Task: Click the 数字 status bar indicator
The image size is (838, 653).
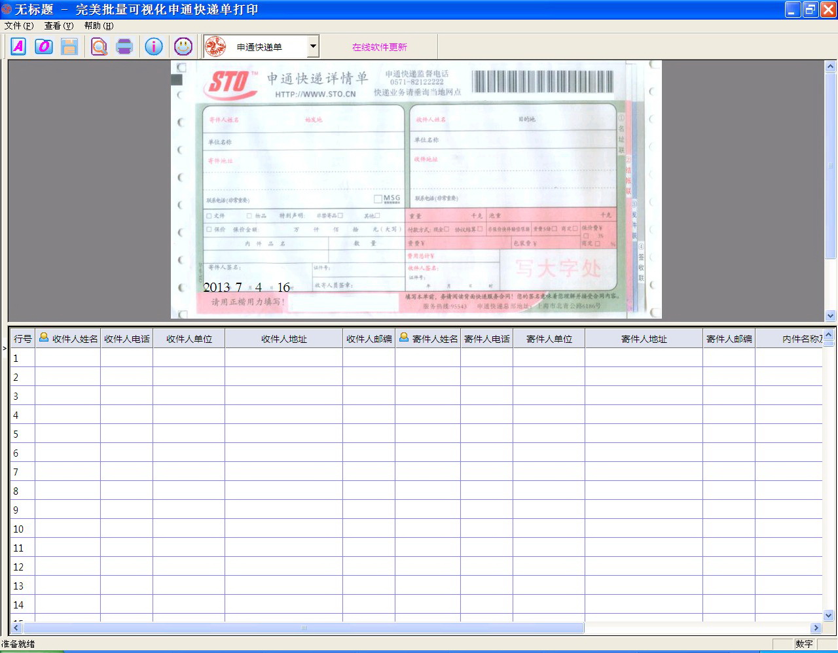Action: (x=804, y=644)
